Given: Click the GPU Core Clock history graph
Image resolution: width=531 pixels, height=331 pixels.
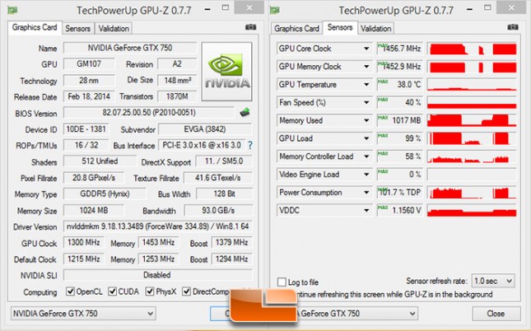Looking at the screenshot, I should point(472,49).
